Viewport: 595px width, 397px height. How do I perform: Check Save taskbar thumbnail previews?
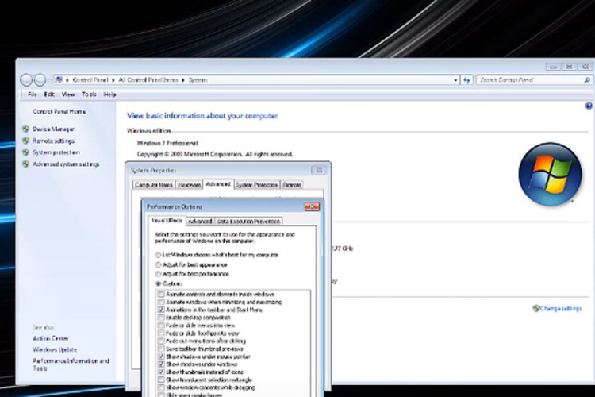coord(161,349)
